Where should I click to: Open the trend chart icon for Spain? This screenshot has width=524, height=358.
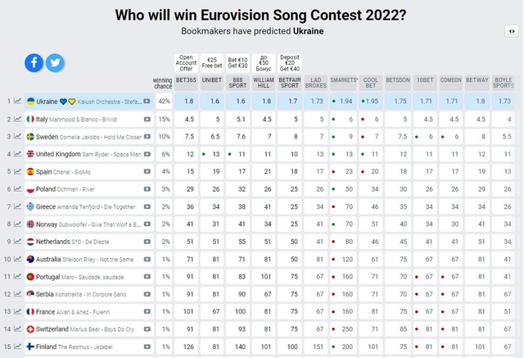coord(19,171)
